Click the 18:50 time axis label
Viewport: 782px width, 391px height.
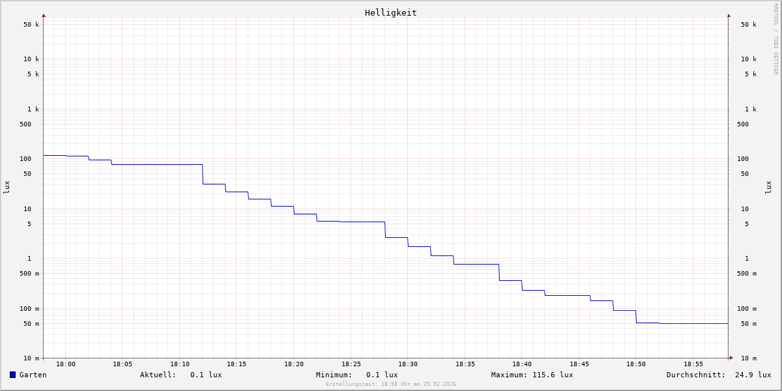pos(636,364)
